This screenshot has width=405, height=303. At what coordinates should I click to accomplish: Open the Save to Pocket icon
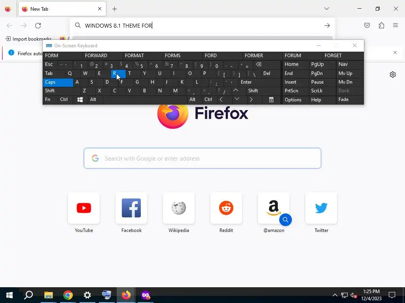(x=367, y=25)
